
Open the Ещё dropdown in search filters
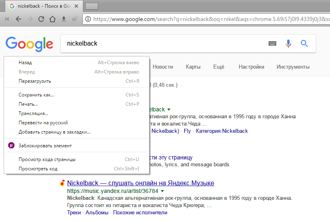[219, 67]
